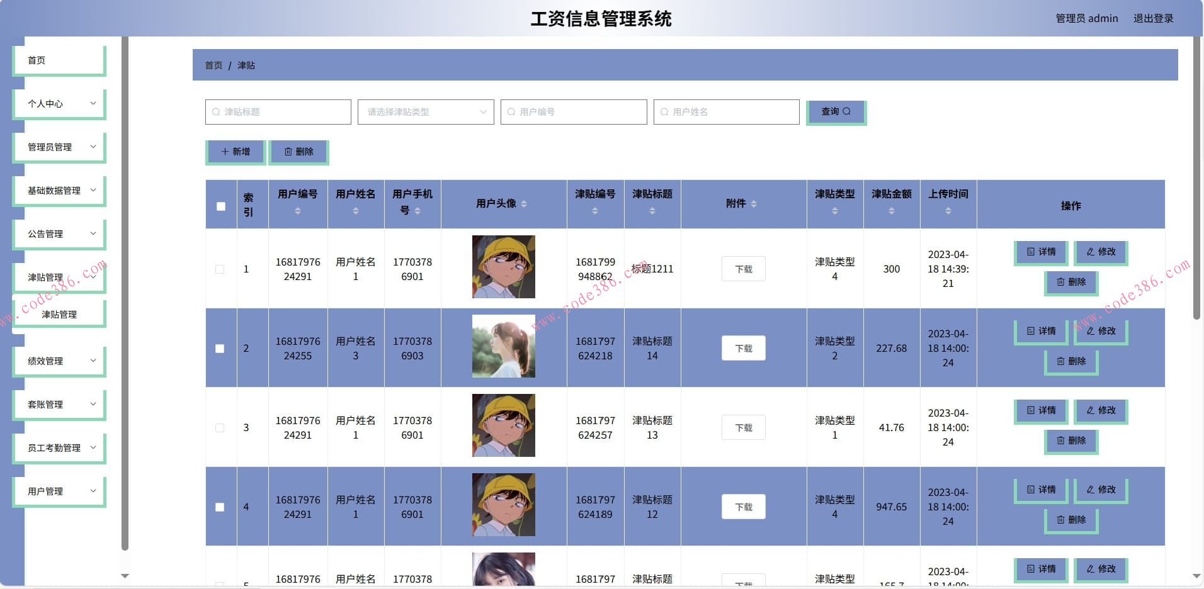Click the plus icon on the 新增 button

pos(224,152)
